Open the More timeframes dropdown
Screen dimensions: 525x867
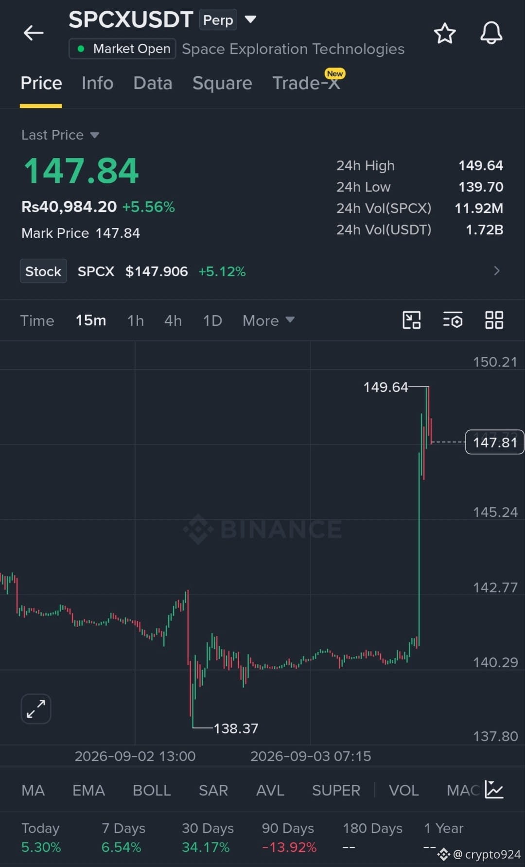[x=268, y=320]
